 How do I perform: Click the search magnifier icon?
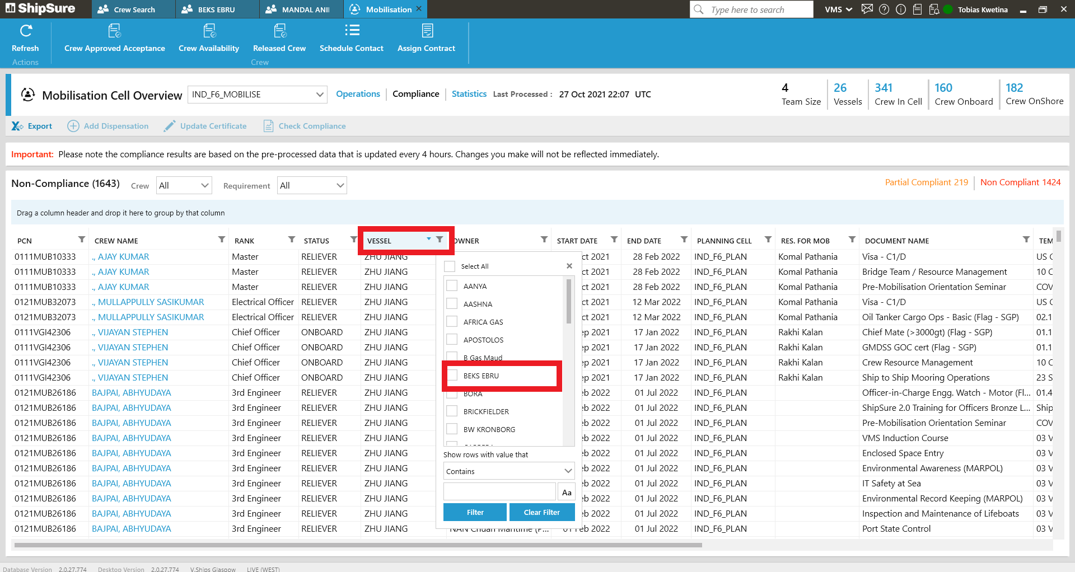(x=698, y=10)
